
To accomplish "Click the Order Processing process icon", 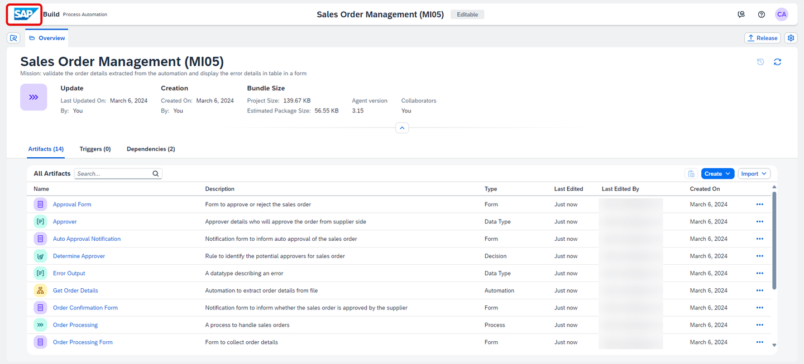I will [x=40, y=325].
